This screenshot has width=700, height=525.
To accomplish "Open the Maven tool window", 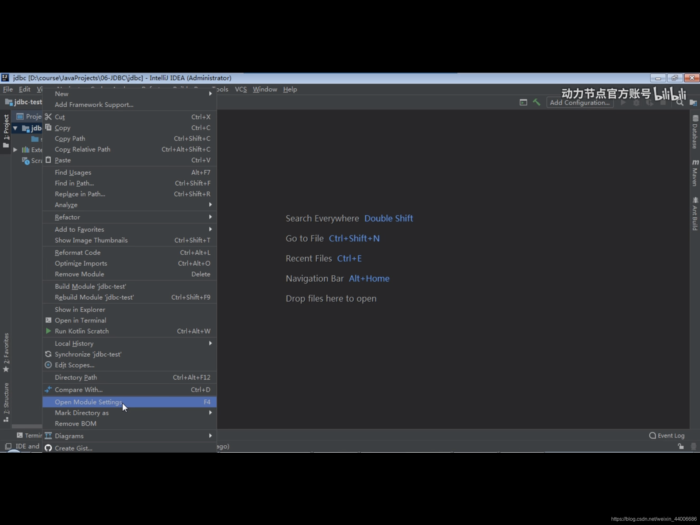I will (695, 173).
